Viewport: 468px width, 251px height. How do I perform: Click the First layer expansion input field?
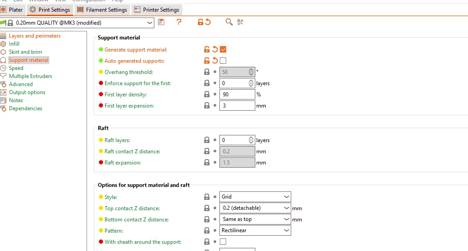coord(237,106)
